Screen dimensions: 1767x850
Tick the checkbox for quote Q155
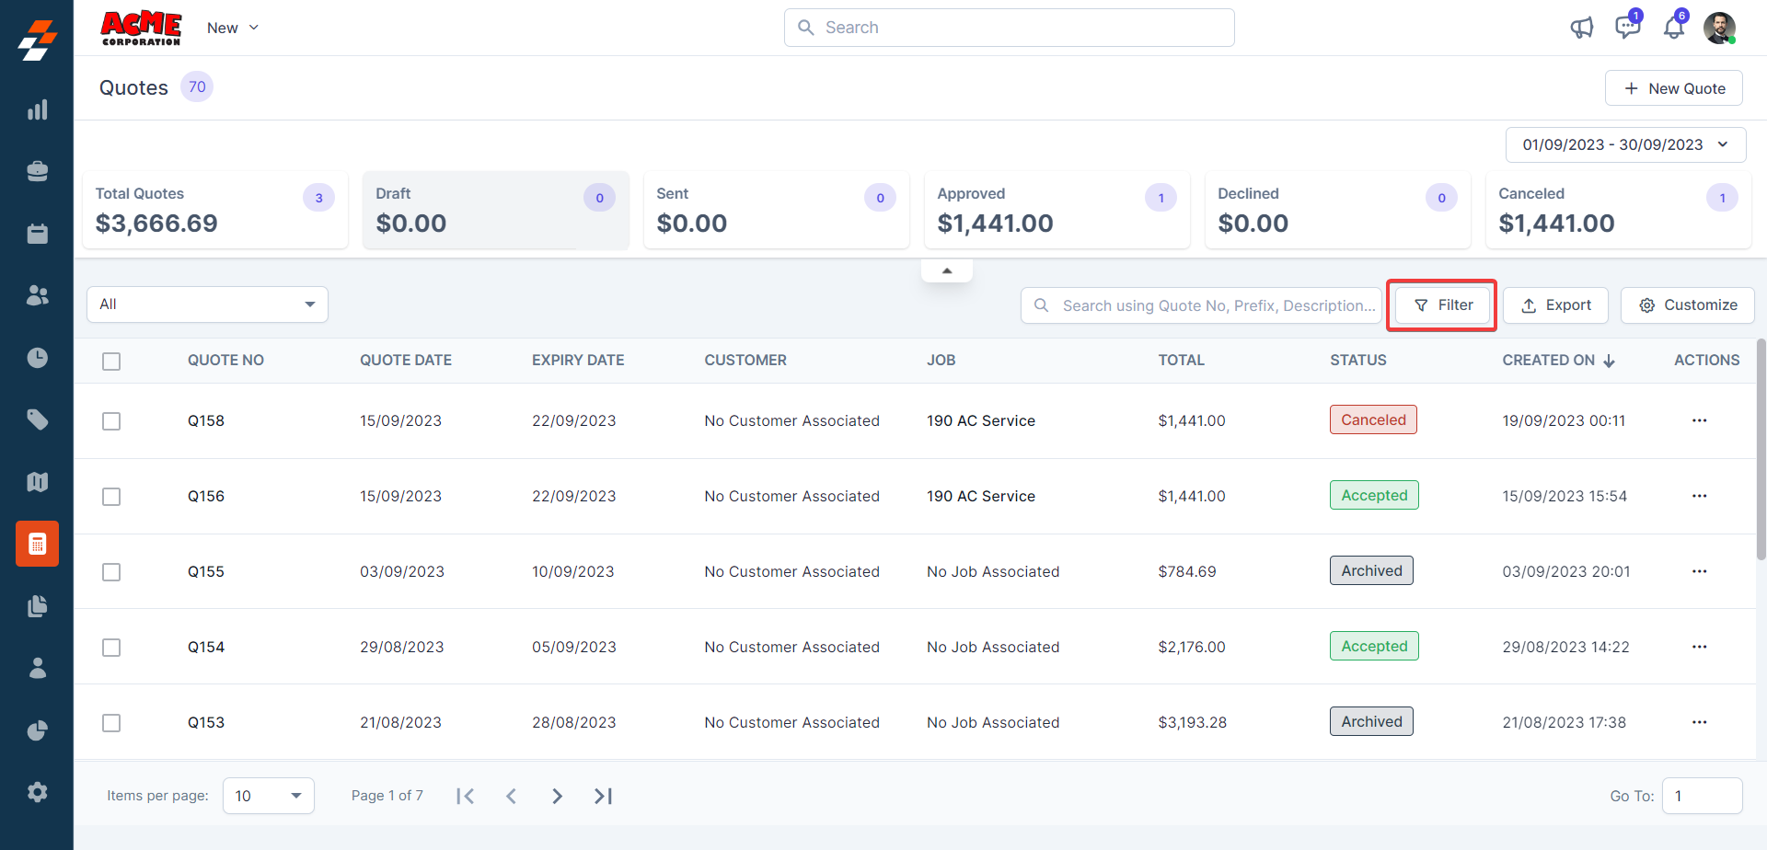[x=111, y=572]
